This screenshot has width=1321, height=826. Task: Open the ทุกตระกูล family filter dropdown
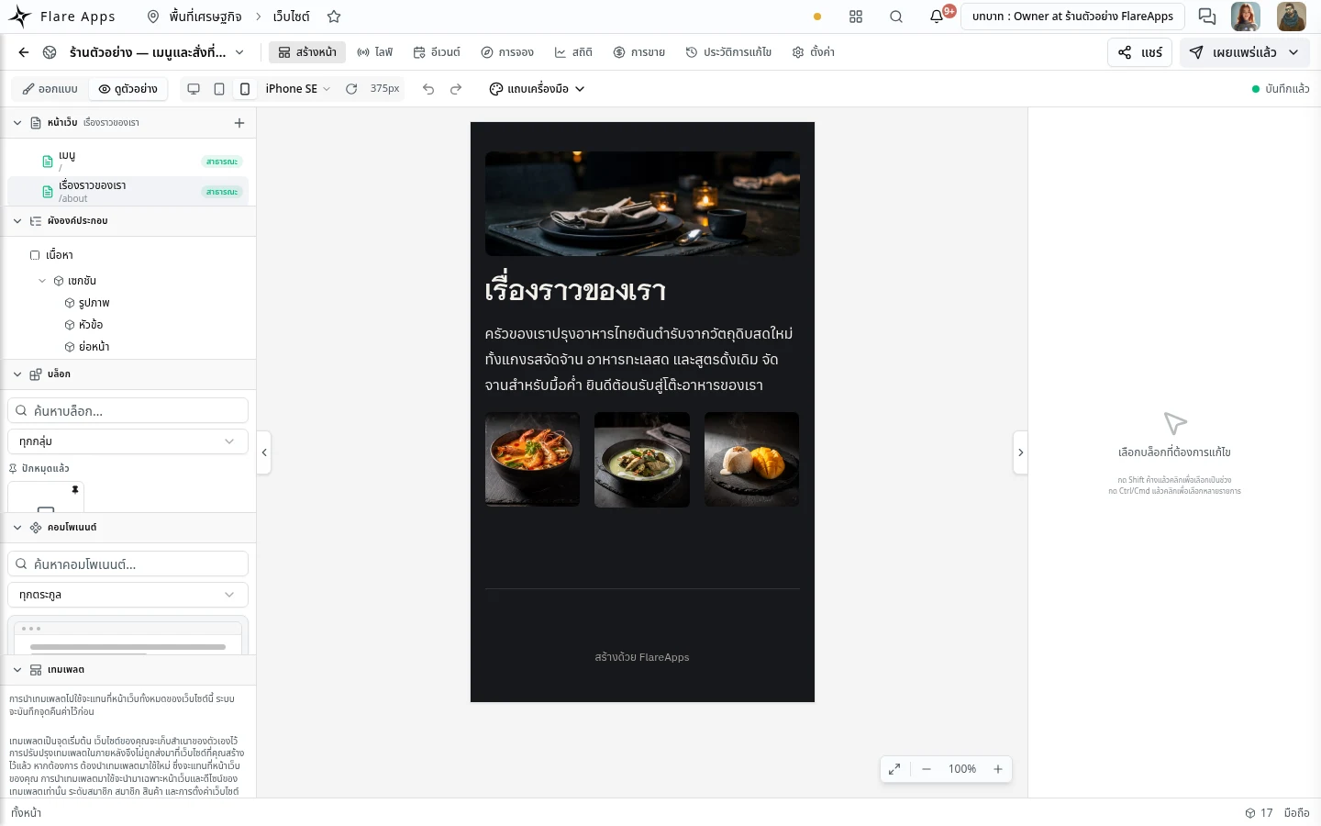click(128, 595)
